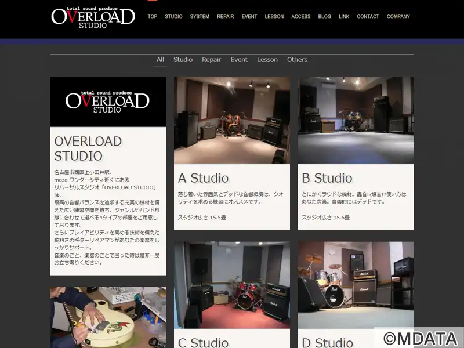Open the STUDIO navigation menu item
The height and width of the screenshot is (348, 464).
tap(173, 17)
